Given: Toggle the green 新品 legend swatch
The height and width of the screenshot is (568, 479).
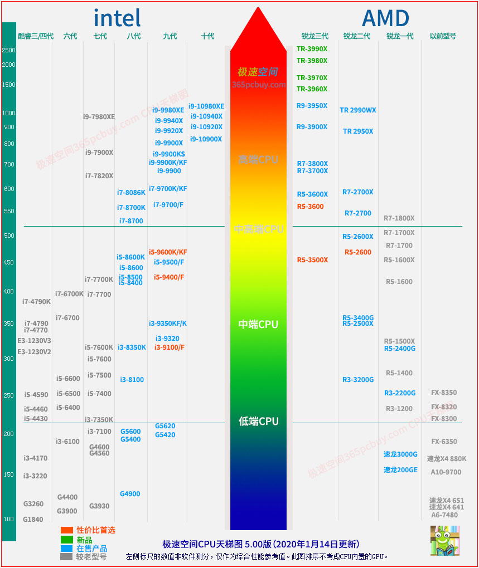Looking at the screenshot, I should 66,540.
